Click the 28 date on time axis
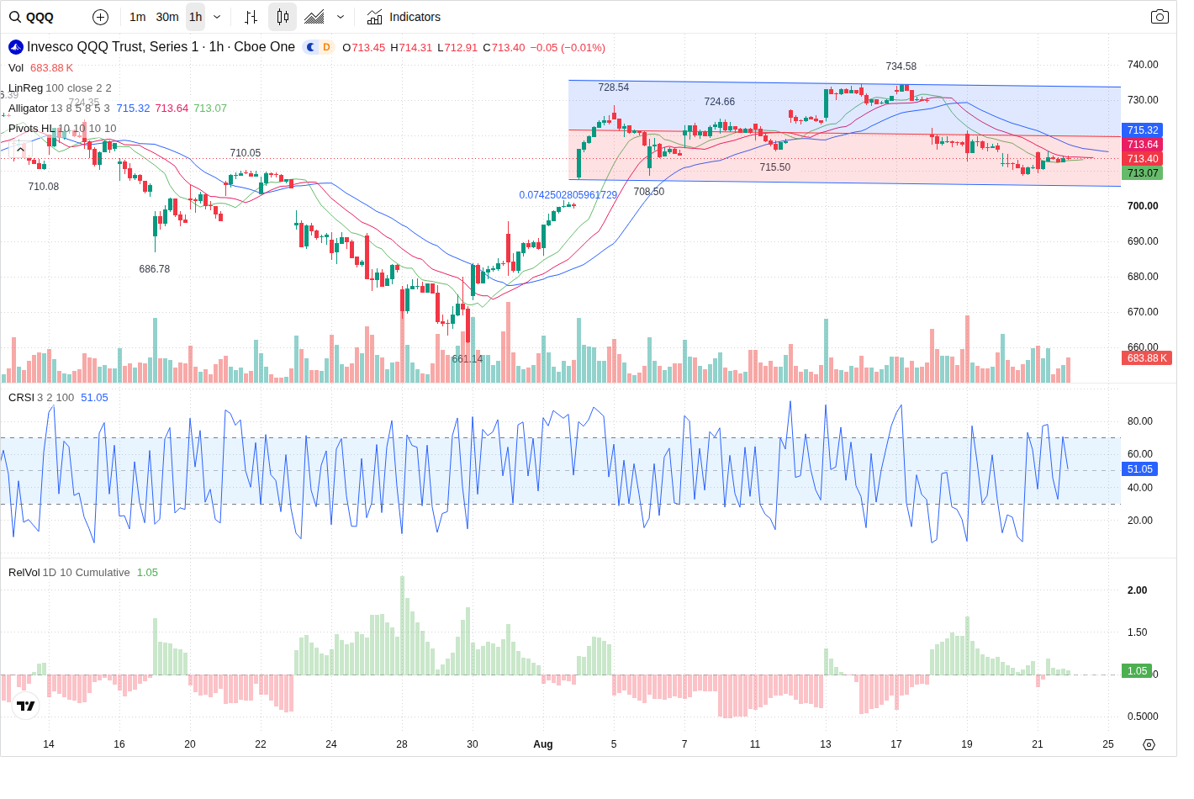Viewport: 1194px width, 799px height. [402, 744]
